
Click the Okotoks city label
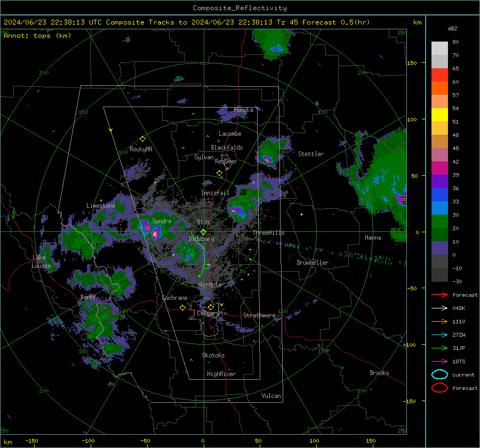pos(213,355)
